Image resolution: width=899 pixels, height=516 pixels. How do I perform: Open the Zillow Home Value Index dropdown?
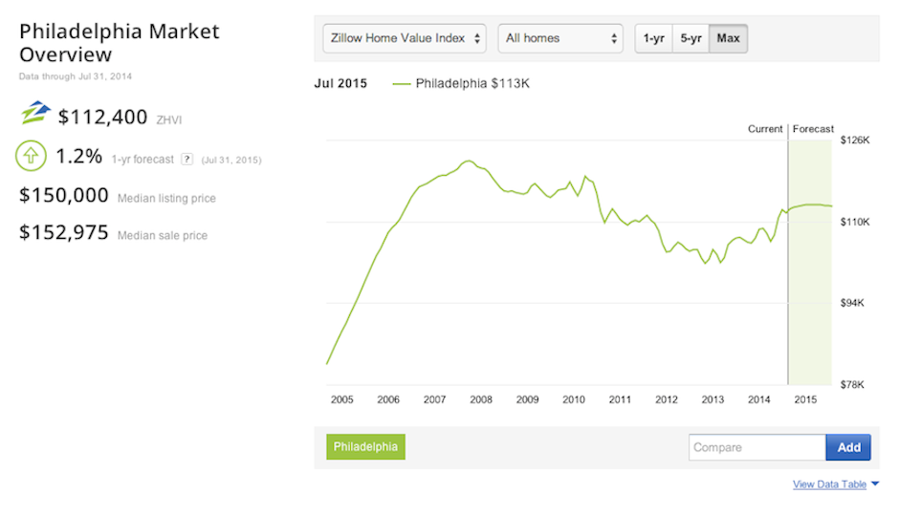tap(405, 38)
